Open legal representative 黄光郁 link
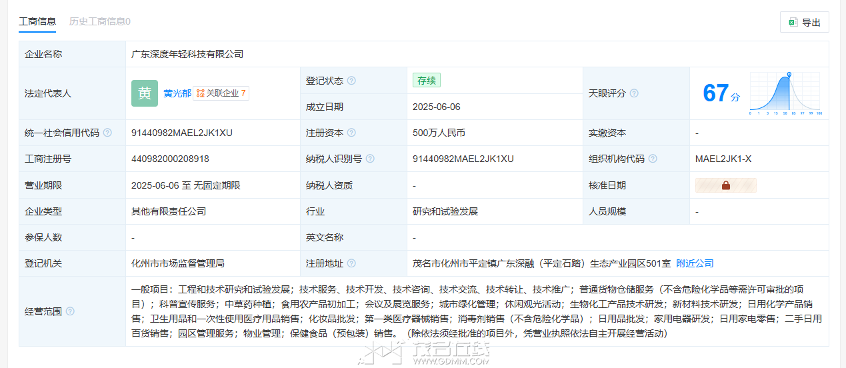 click(177, 93)
